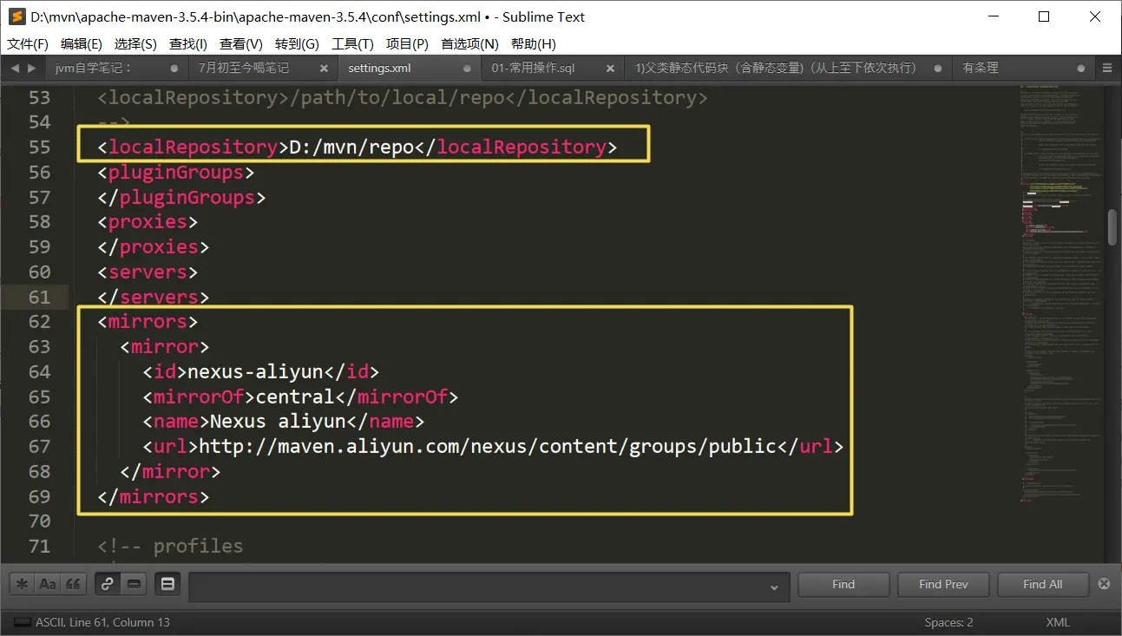Open the 文件(F) menu
Screen dimensions: 1122x636
click(x=28, y=44)
